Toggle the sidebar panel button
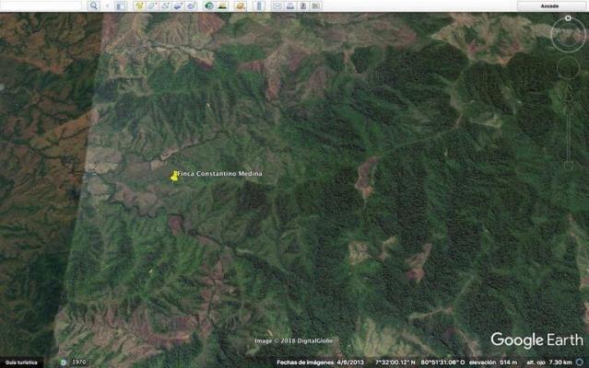 [x=121, y=6]
